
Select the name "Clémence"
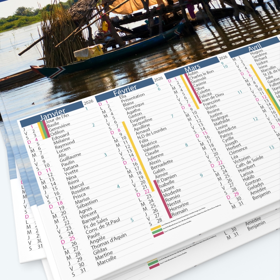tap(238, 151)
